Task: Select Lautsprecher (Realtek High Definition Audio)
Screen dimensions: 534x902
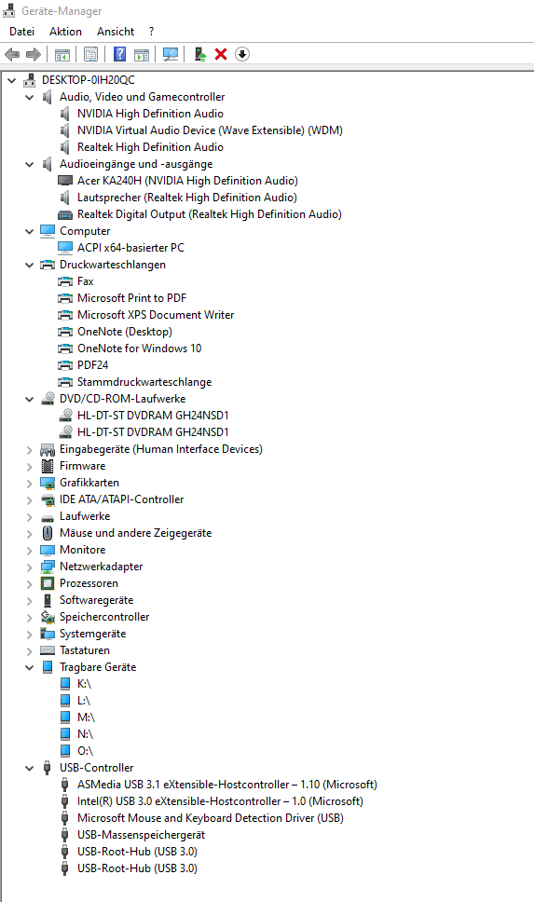Action: (187, 198)
